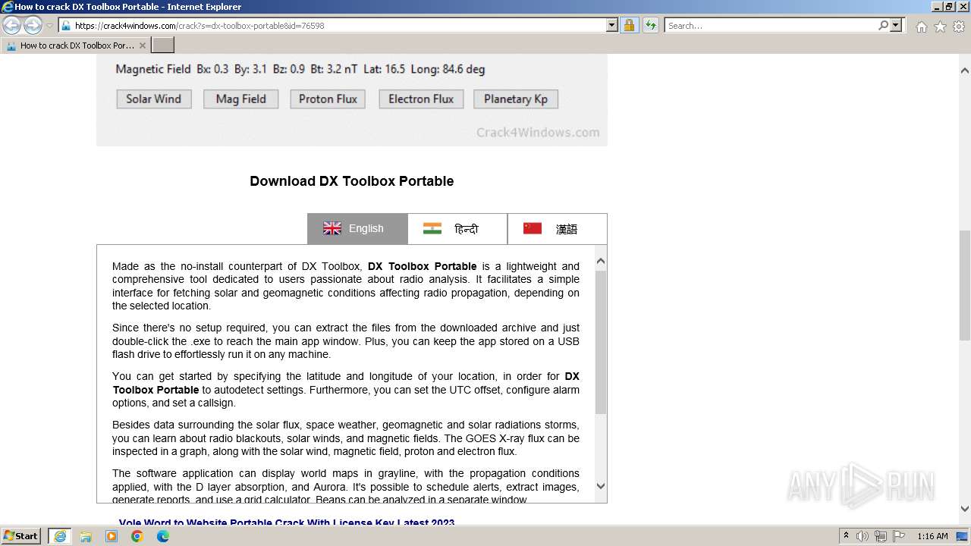Click 'Download DX Toolbox Portable' heading
Screen dimensions: 971x546
point(352,181)
